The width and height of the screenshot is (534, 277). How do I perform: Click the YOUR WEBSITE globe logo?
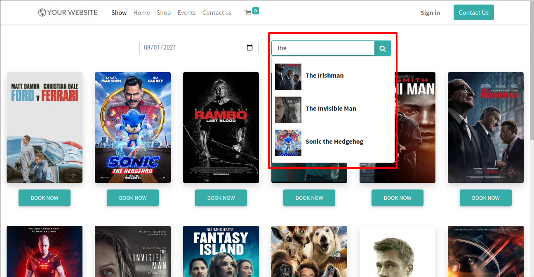click(68, 13)
